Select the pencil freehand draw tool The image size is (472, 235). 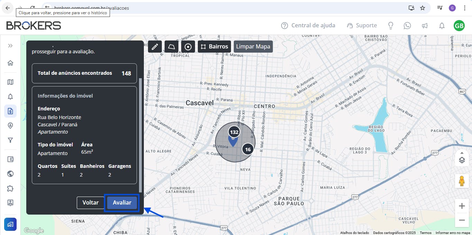point(155,47)
